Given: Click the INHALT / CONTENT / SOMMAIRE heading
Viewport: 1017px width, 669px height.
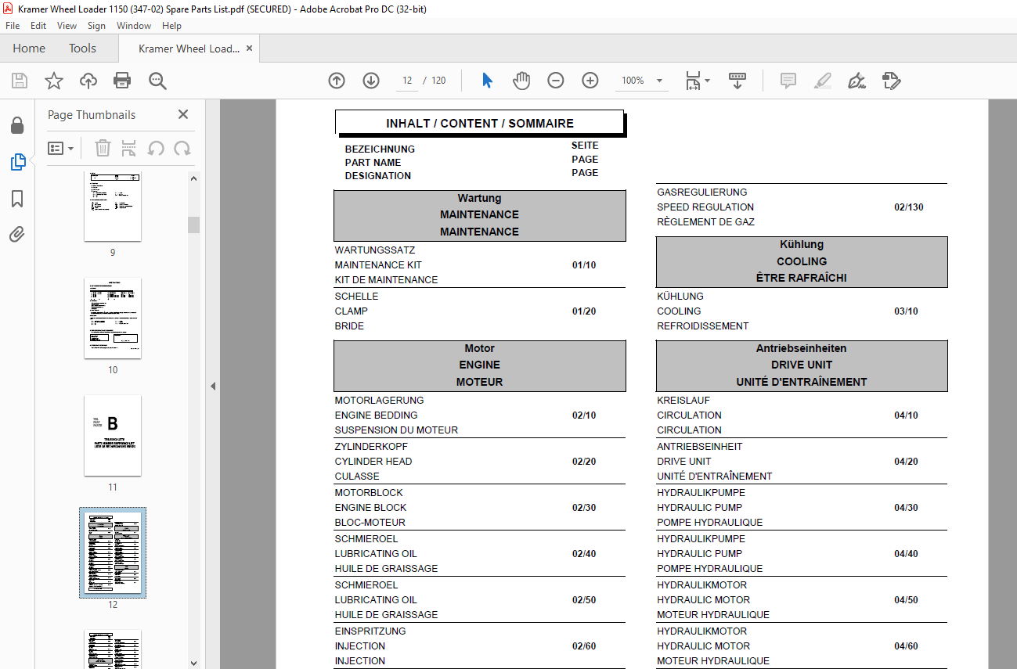Looking at the screenshot, I should tap(480, 124).
